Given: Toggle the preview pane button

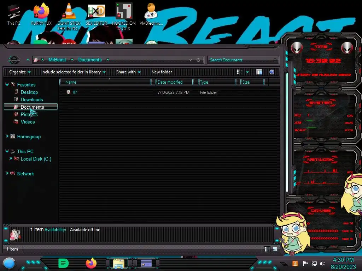Looking at the screenshot, I should (259, 72).
